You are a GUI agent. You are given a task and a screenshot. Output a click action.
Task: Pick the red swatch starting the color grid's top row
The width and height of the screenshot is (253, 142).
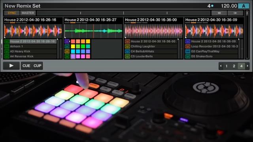pos(73,41)
